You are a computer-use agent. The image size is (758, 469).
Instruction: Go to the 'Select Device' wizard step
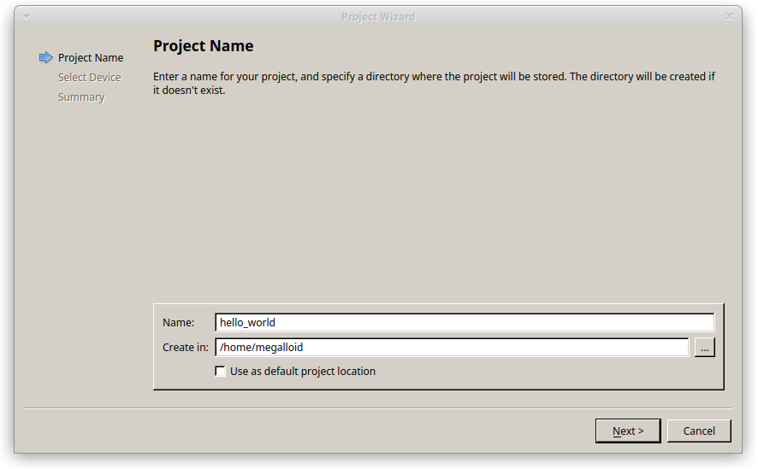pos(90,78)
